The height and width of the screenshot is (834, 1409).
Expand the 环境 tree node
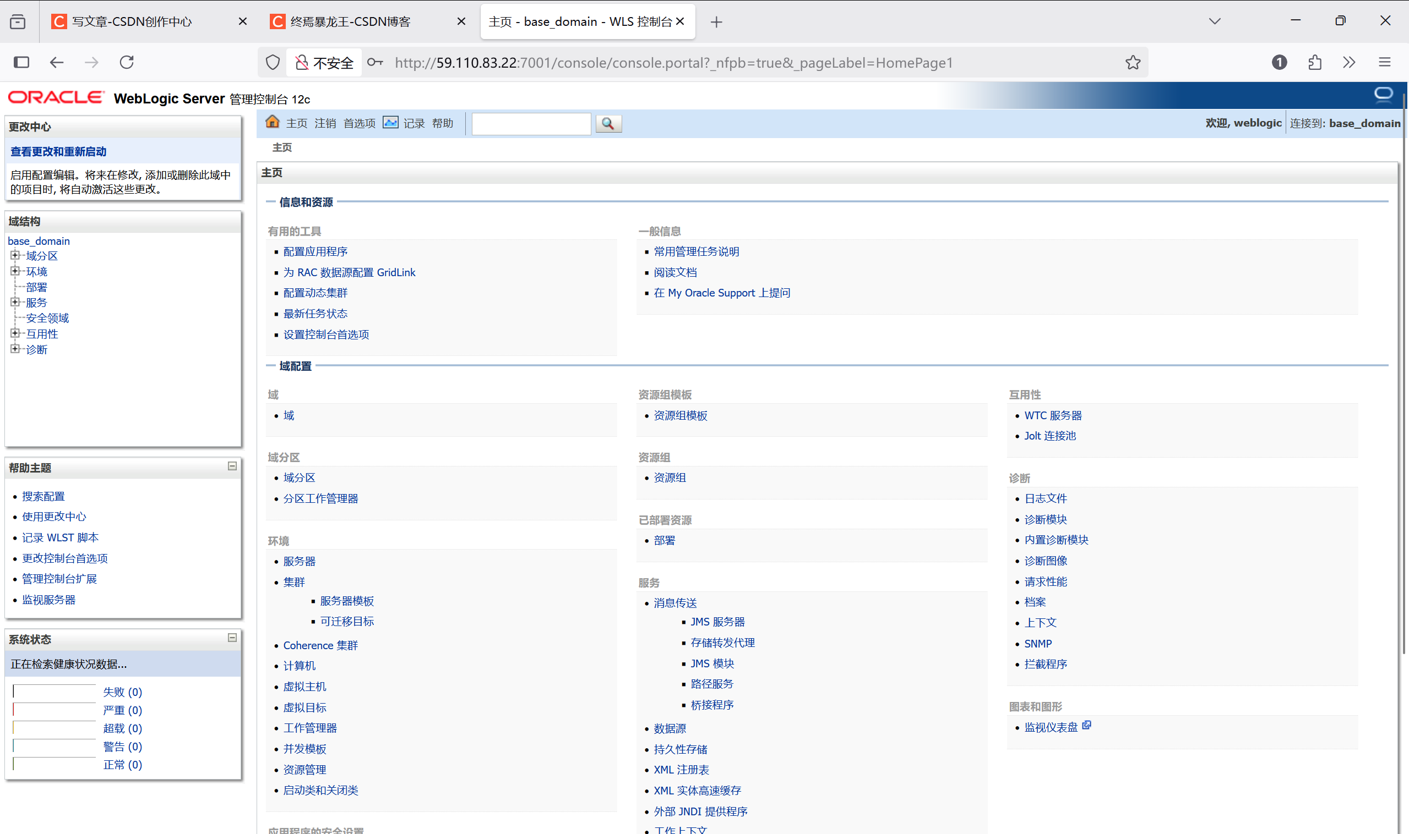tap(15, 271)
